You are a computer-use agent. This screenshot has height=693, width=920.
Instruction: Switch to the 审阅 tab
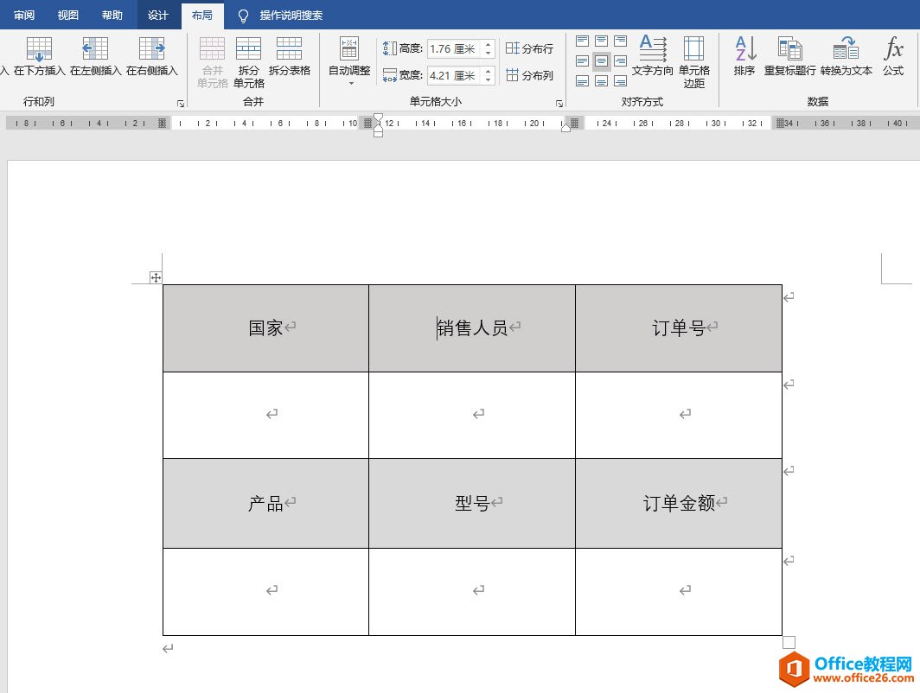(24, 16)
